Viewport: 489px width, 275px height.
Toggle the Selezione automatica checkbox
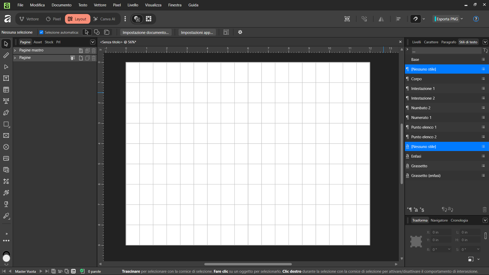pyautogui.click(x=41, y=32)
